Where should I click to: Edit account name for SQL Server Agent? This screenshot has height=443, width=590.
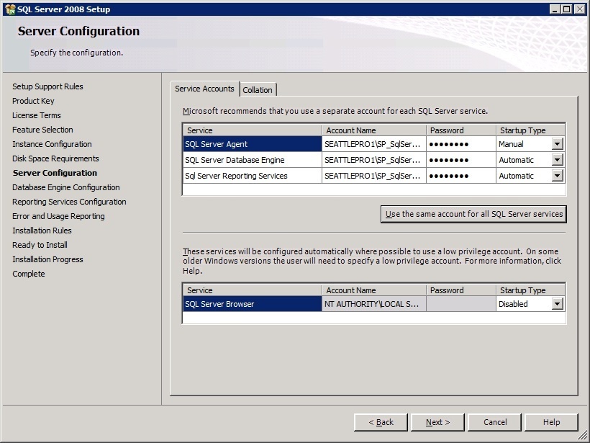click(374, 144)
